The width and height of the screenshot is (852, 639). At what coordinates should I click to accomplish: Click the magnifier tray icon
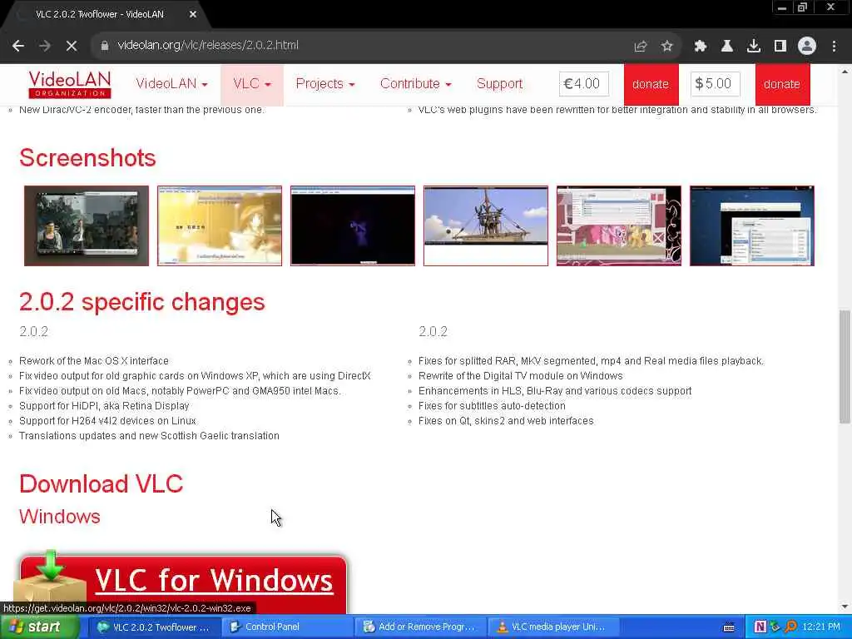pyautogui.click(x=790, y=627)
